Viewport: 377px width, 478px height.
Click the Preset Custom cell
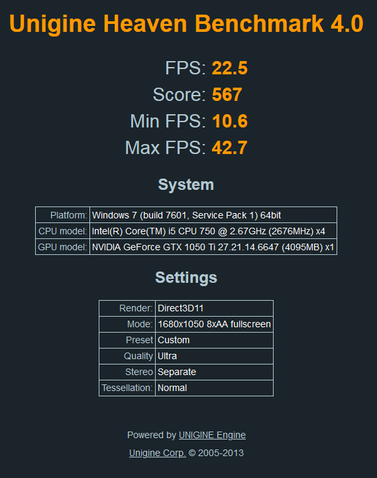214,340
